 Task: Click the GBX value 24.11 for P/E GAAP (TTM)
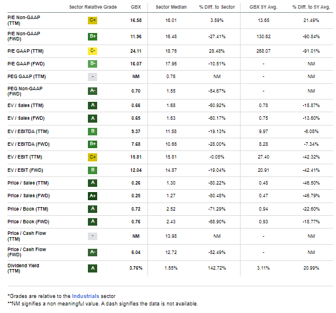(x=136, y=51)
